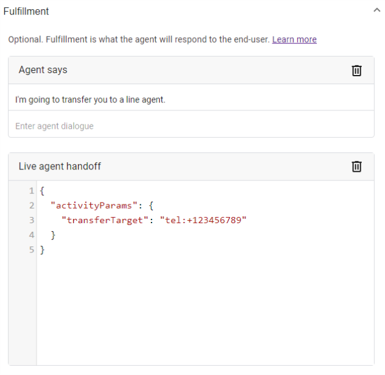Click the Agent says header title
Screen dimensions: 385x375
(43, 70)
